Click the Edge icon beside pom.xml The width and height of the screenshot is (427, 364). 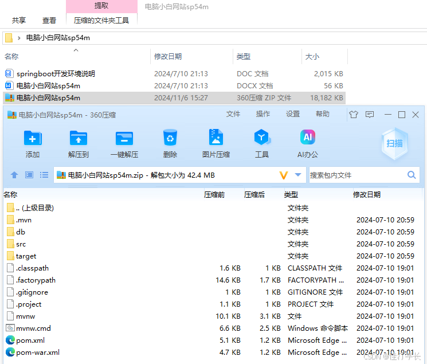click(x=10, y=340)
